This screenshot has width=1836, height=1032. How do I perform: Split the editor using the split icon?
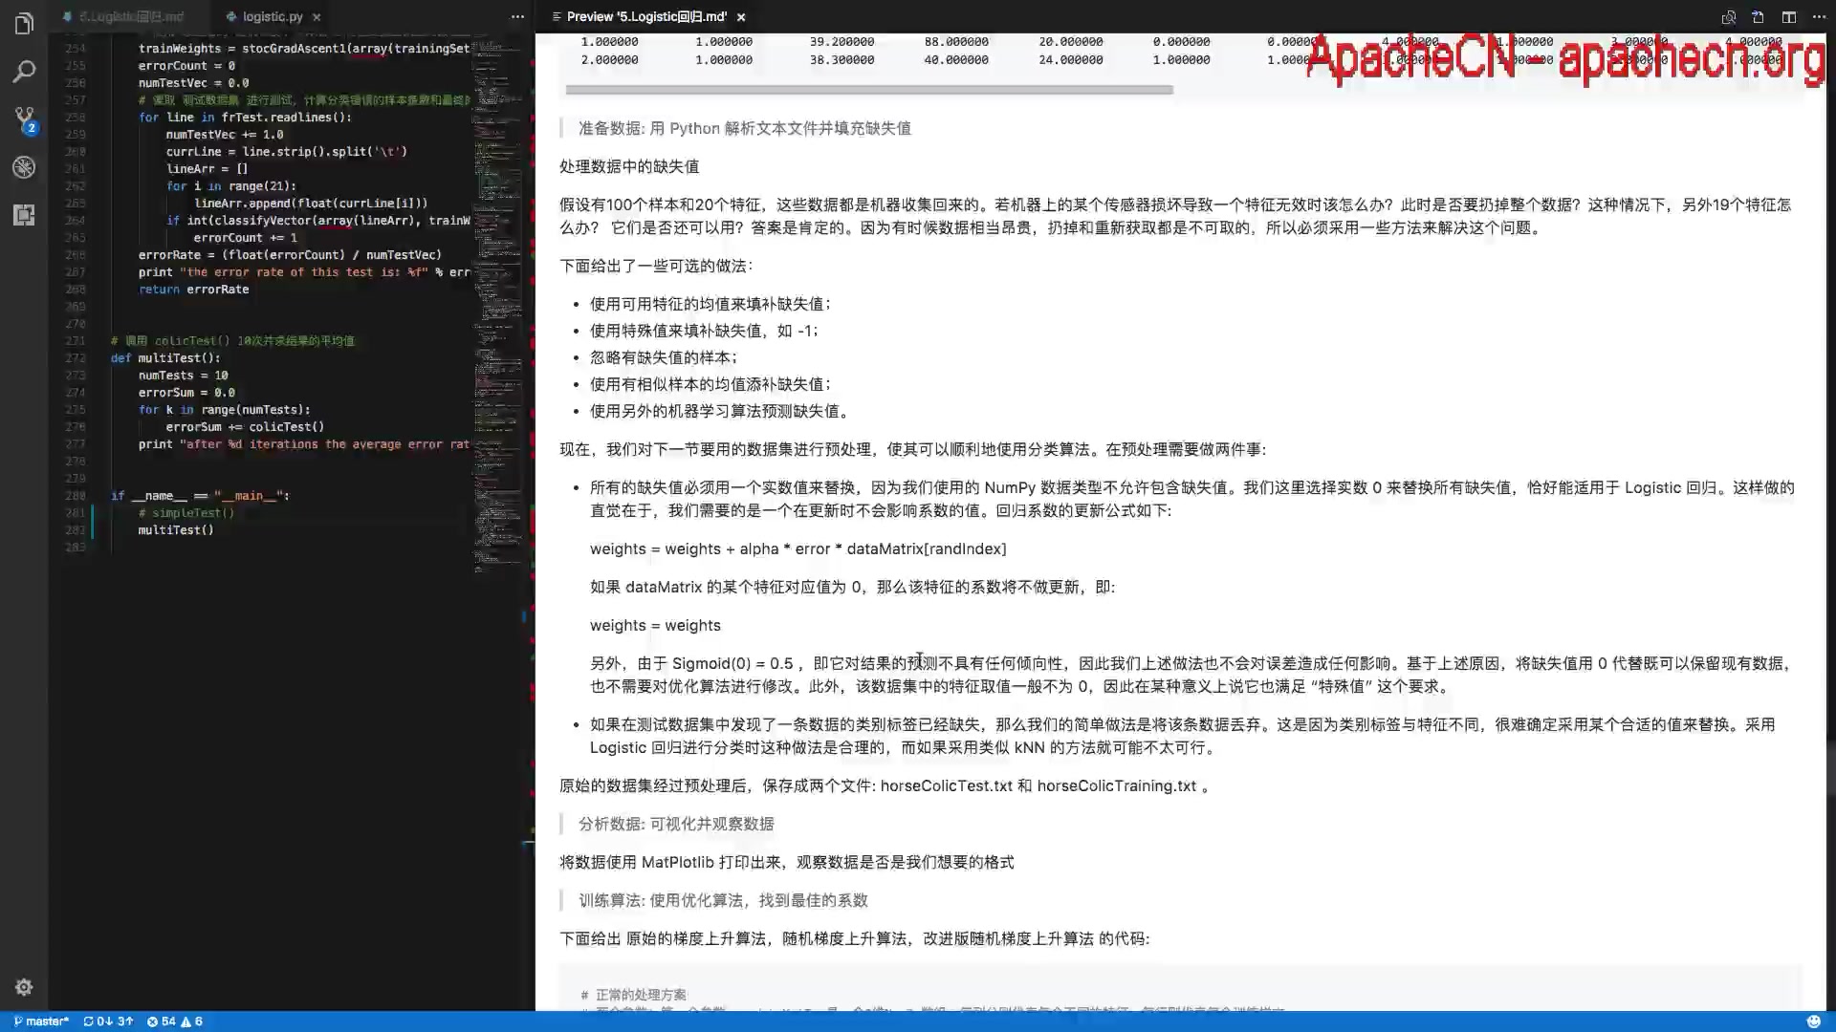(1787, 16)
